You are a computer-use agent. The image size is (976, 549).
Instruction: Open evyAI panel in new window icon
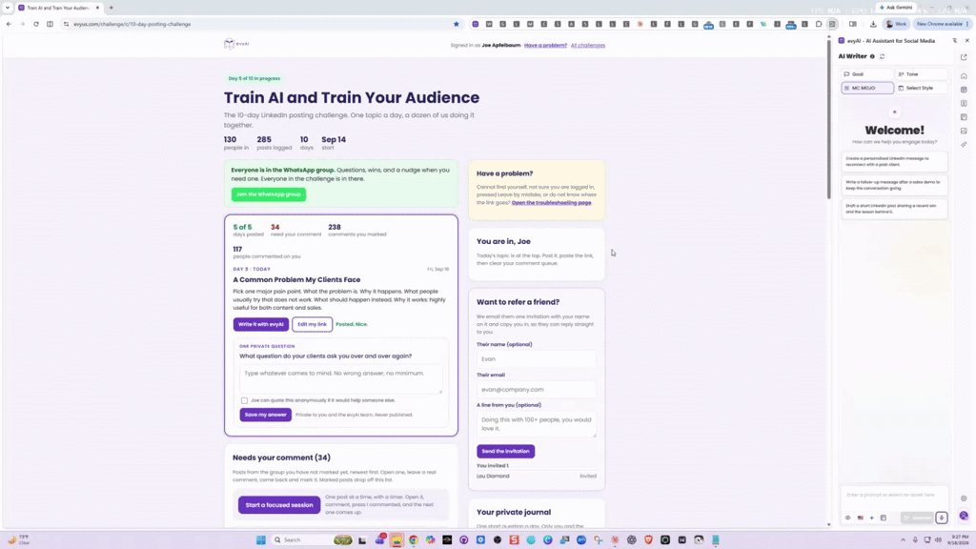click(x=964, y=57)
